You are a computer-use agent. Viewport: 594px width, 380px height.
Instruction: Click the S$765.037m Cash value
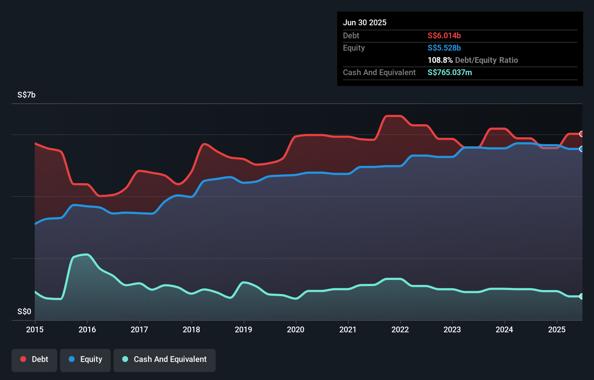[450, 72]
